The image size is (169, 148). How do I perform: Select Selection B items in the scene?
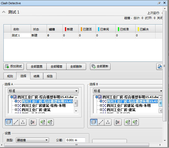135,122
